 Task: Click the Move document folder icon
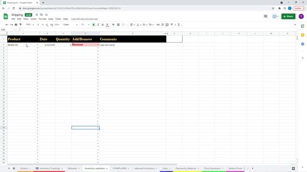[42, 15]
